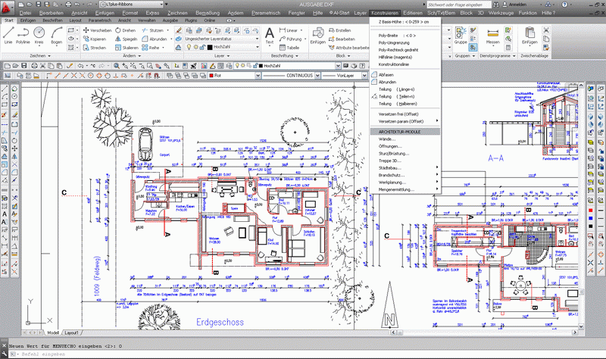Click Erstellen in the Block panel
Viewport: 606px width, 359px height.
click(339, 30)
